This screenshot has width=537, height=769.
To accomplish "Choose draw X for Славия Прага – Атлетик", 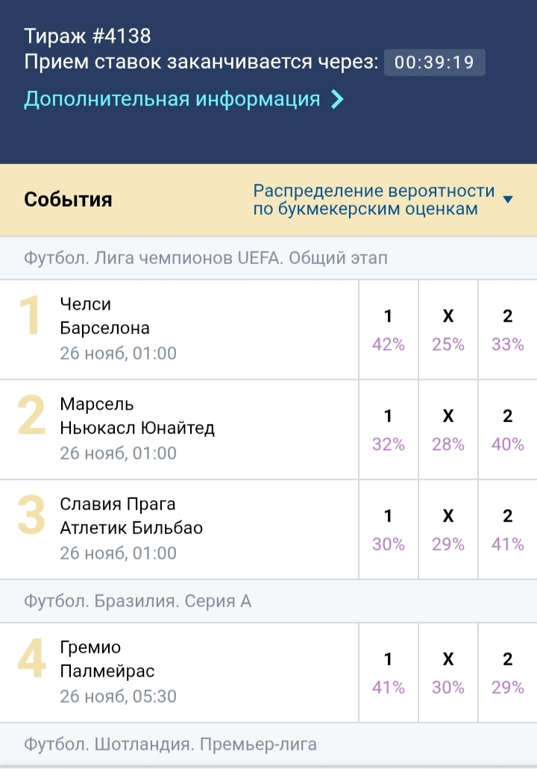I will point(448,530).
